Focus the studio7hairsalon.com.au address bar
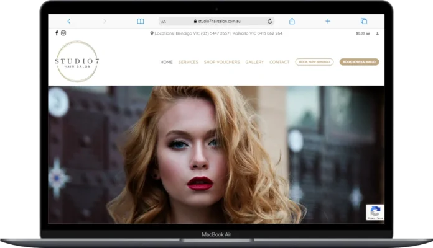This screenshot has height=248, width=433. pos(218,21)
